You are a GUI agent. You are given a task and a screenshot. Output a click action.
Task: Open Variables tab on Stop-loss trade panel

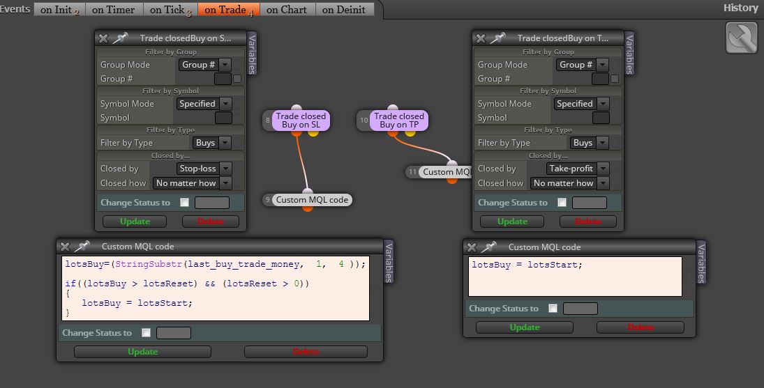(x=252, y=54)
